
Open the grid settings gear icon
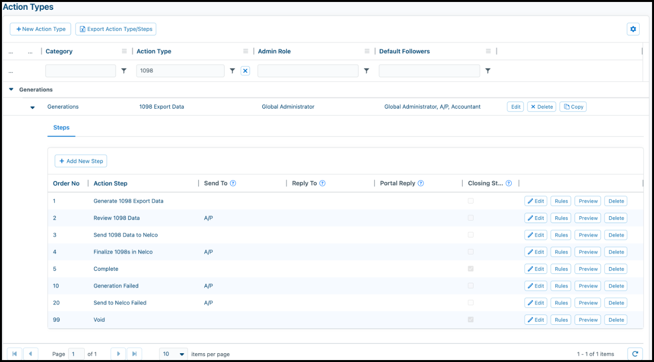click(x=633, y=29)
